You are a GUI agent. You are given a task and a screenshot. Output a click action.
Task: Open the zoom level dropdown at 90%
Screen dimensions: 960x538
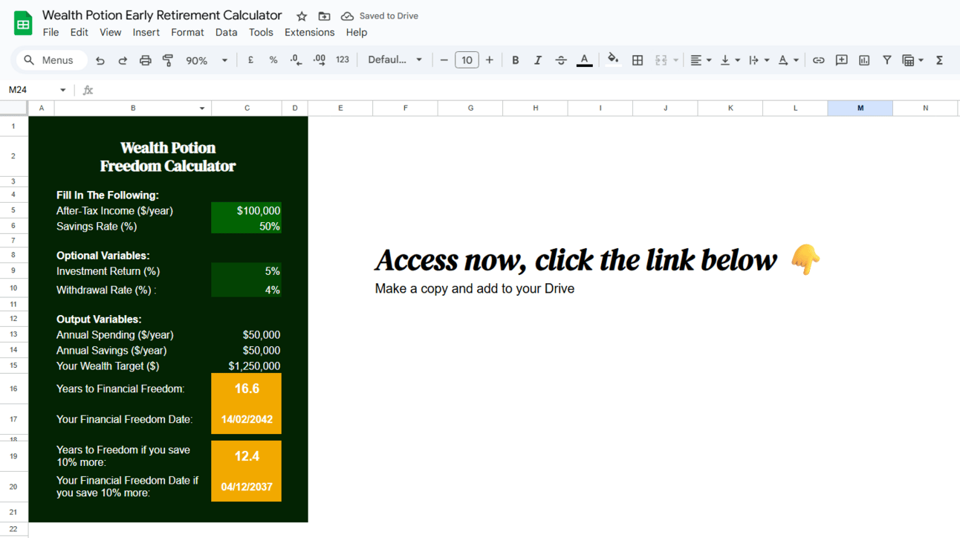[x=207, y=60]
